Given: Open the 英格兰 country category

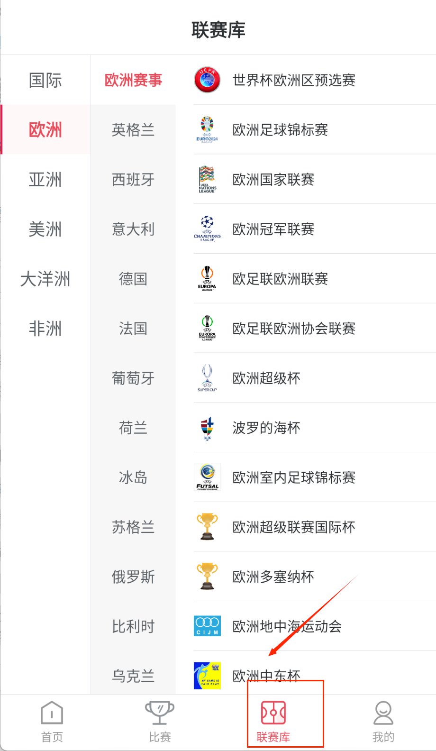Looking at the screenshot, I should (x=133, y=130).
